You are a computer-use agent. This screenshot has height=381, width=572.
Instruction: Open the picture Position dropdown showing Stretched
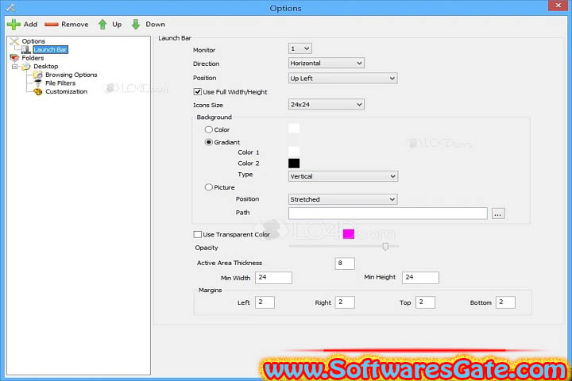click(x=343, y=199)
